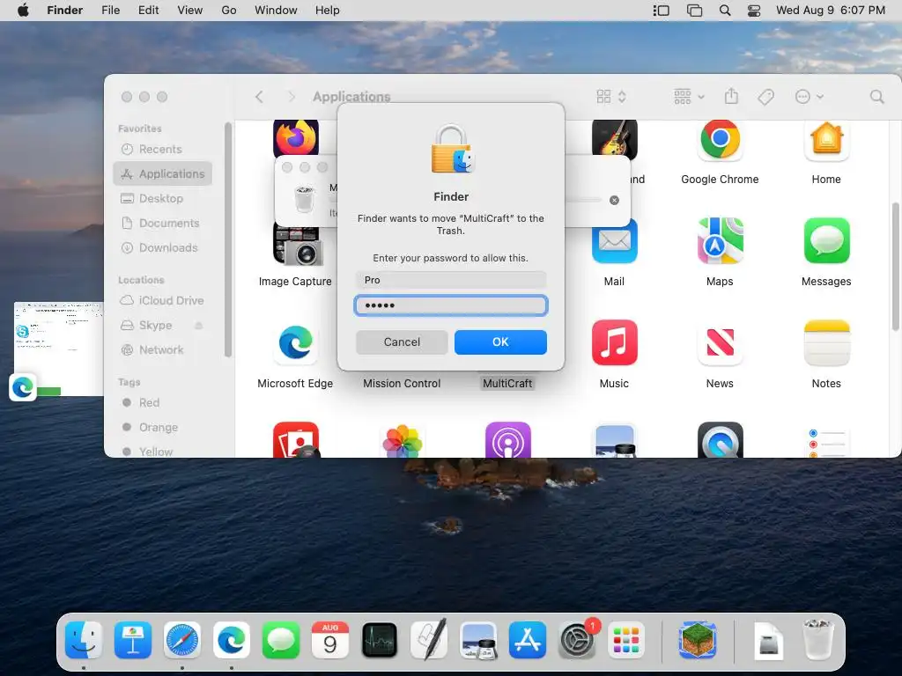Open the Window menu

point(276,11)
